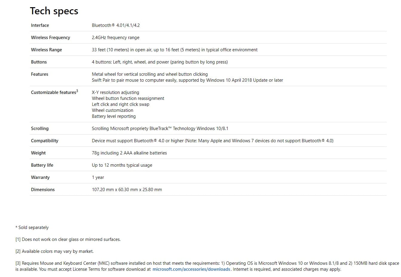Click the Weight row label

pyautogui.click(x=38, y=153)
